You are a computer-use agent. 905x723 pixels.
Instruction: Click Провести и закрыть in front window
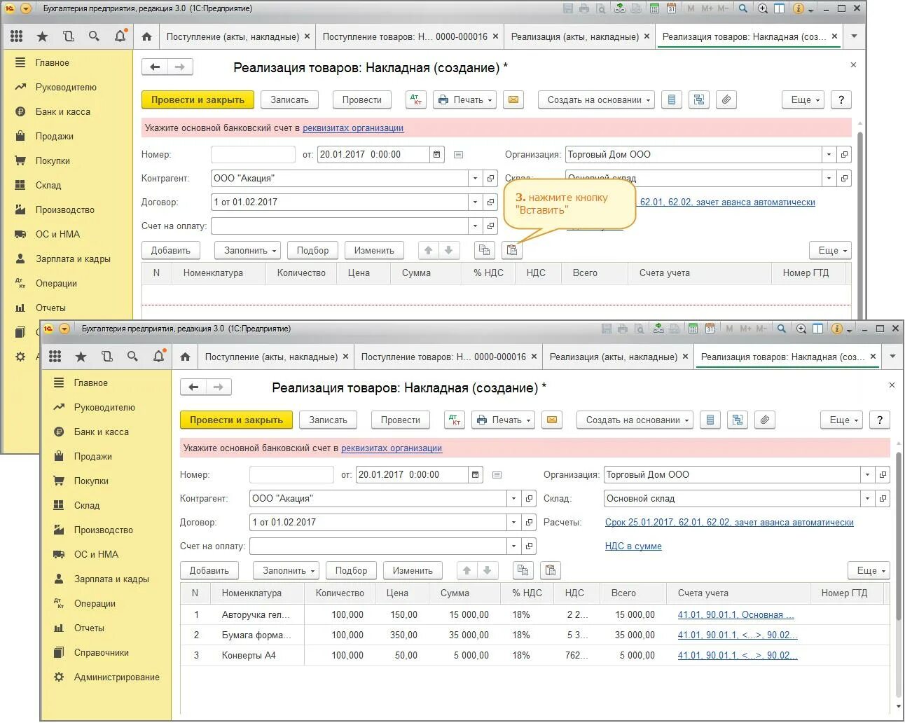(236, 420)
